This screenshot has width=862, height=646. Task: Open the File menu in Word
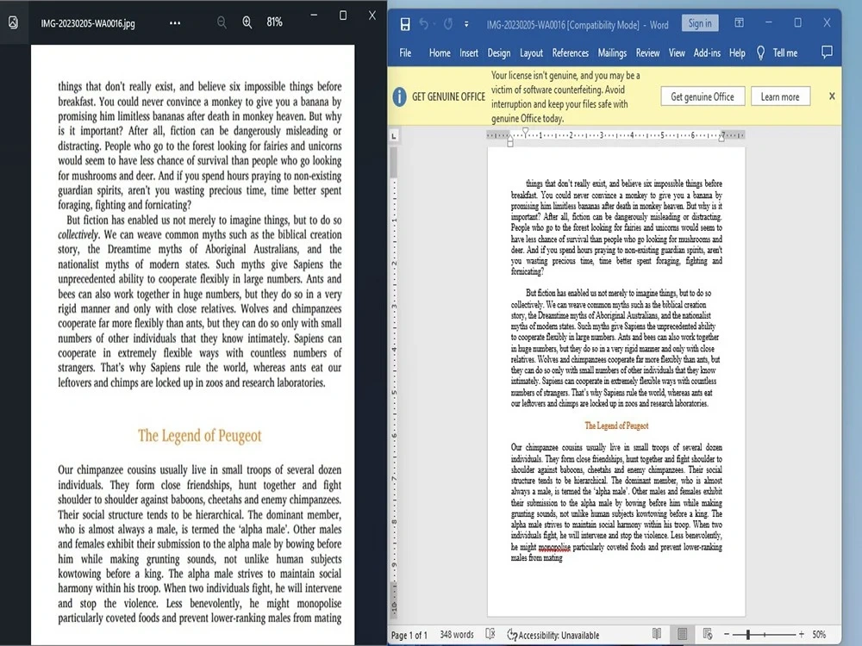[405, 53]
